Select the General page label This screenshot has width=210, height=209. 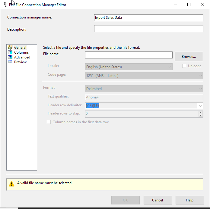tap(20, 48)
